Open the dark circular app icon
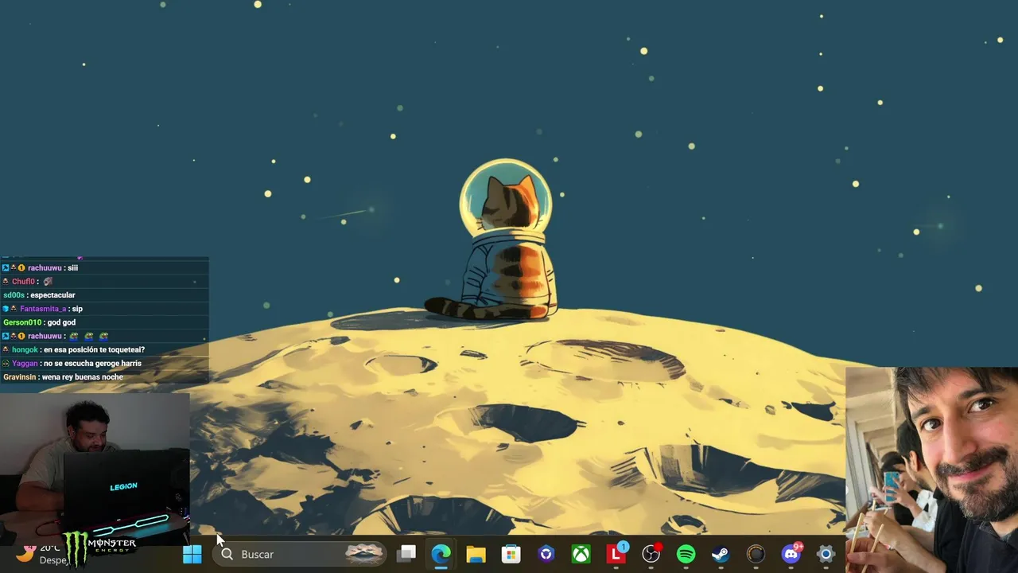 coord(756,554)
